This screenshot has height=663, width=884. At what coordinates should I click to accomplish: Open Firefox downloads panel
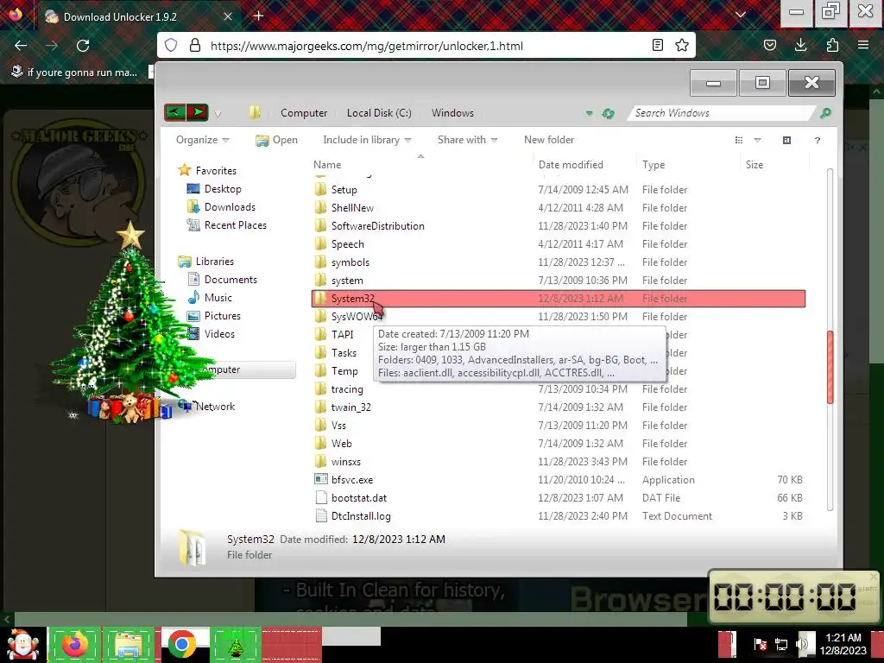pos(800,45)
